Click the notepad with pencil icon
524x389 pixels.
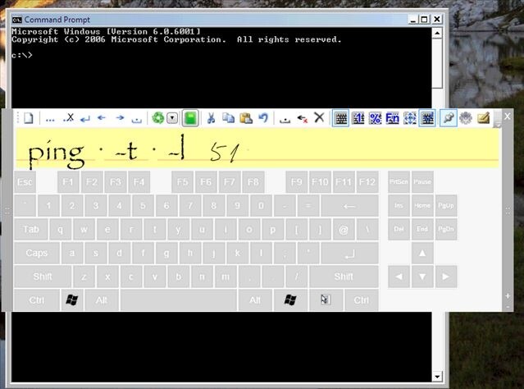483,117
